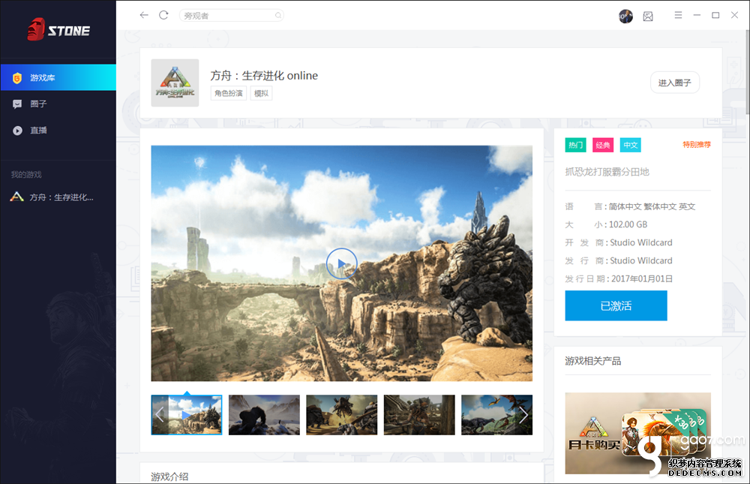Click the 模拟 genre tag
The image size is (750, 484).
261,93
